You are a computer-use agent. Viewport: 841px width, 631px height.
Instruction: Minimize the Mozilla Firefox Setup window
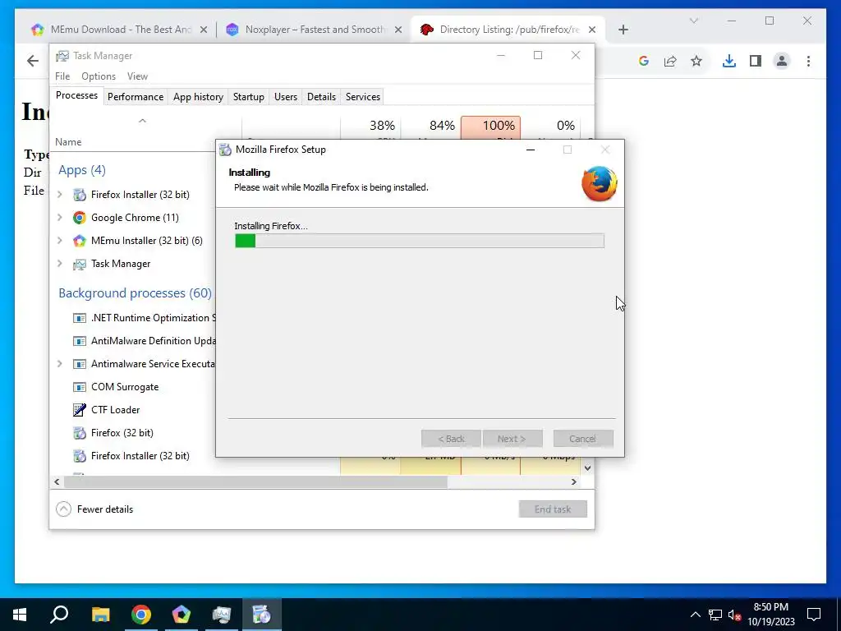[x=531, y=150]
